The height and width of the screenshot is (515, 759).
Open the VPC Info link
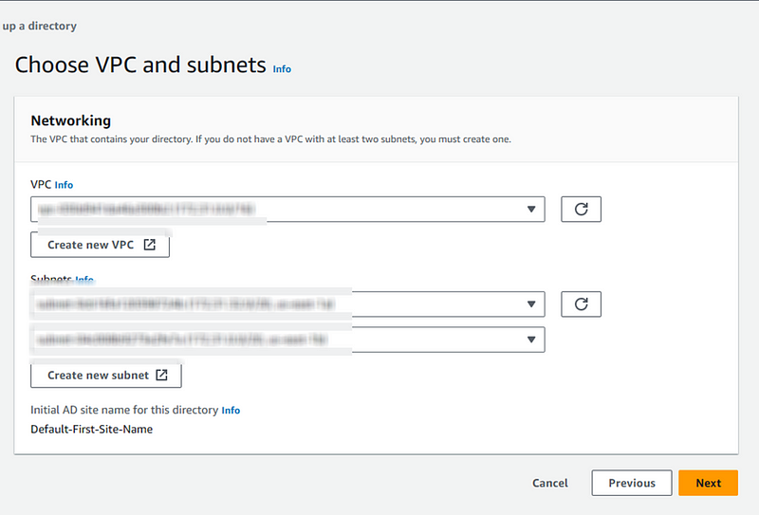[64, 185]
